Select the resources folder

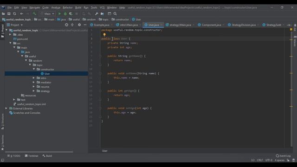28,95
